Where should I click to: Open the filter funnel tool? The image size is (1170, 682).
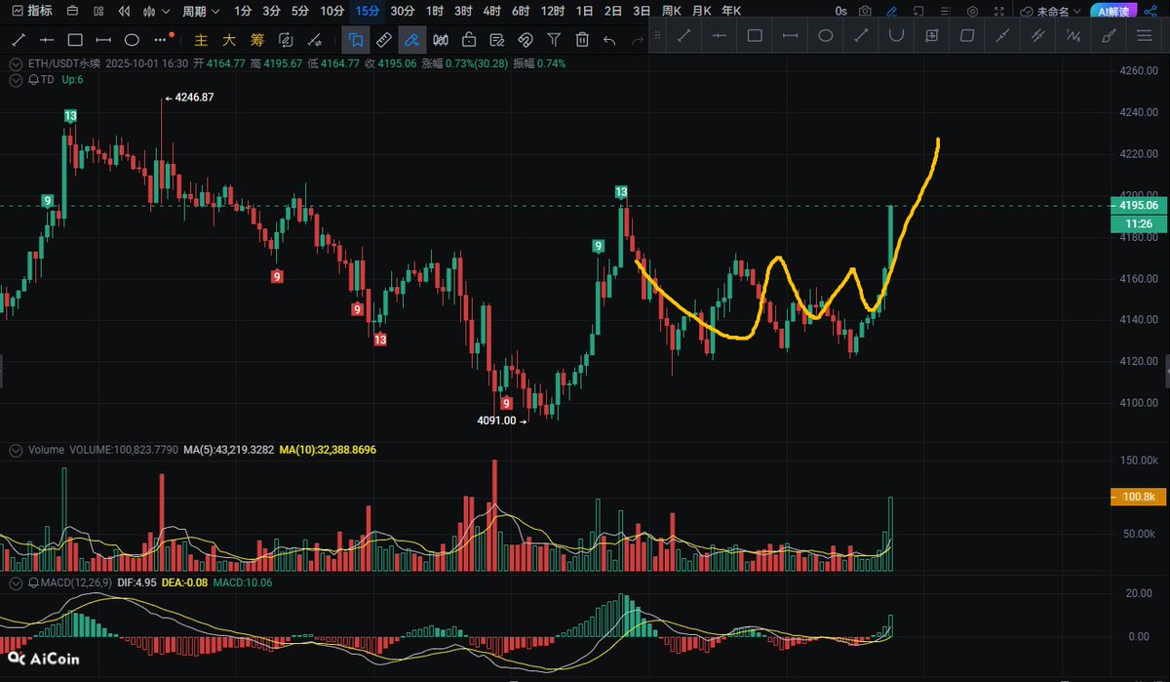[554, 40]
